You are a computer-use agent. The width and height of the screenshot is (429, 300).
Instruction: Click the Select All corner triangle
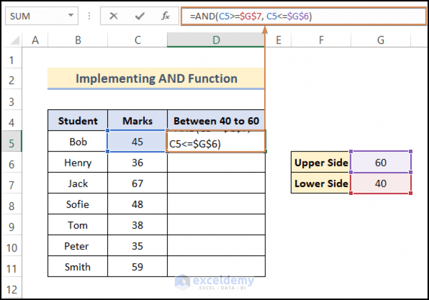[14, 40]
